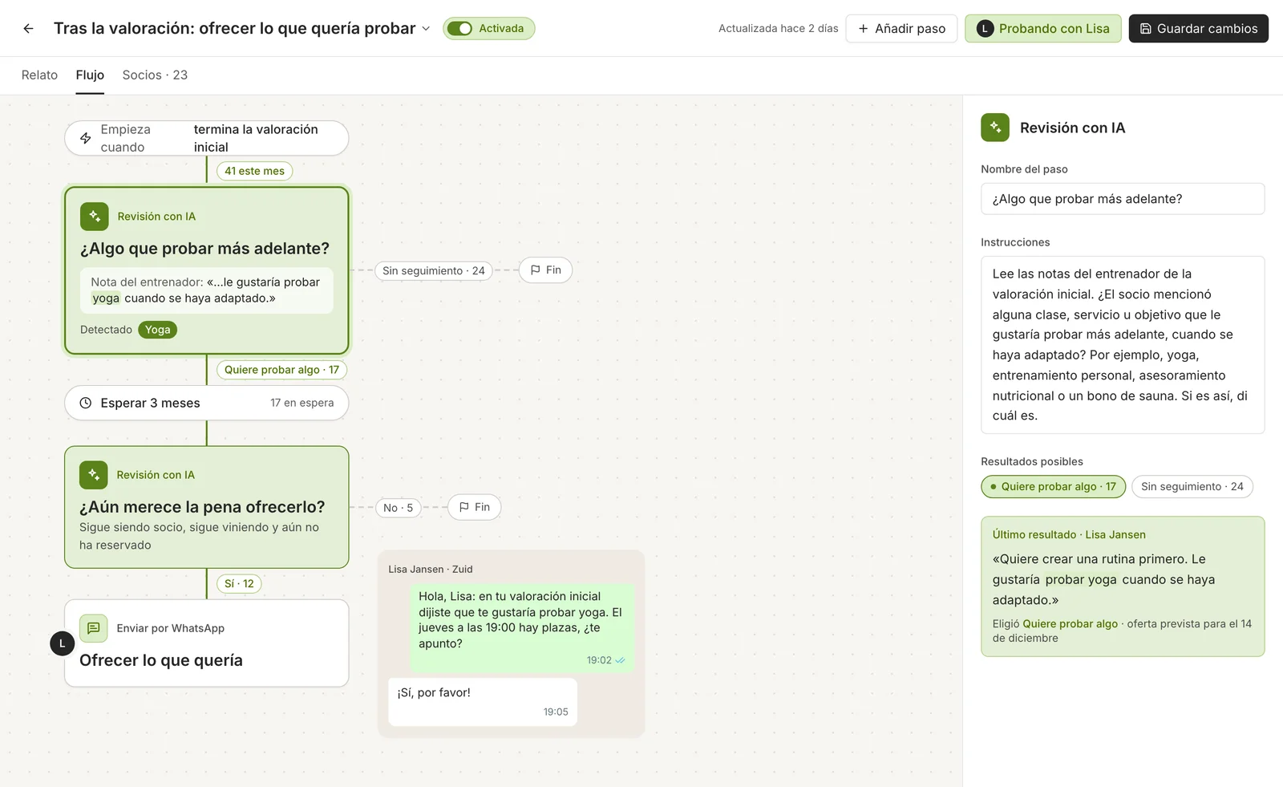Image resolution: width=1283 pixels, height=787 pixels.
Task: Click the Empieza cuando trigger node
Action: pyautogui.click(x=207, y=138)
